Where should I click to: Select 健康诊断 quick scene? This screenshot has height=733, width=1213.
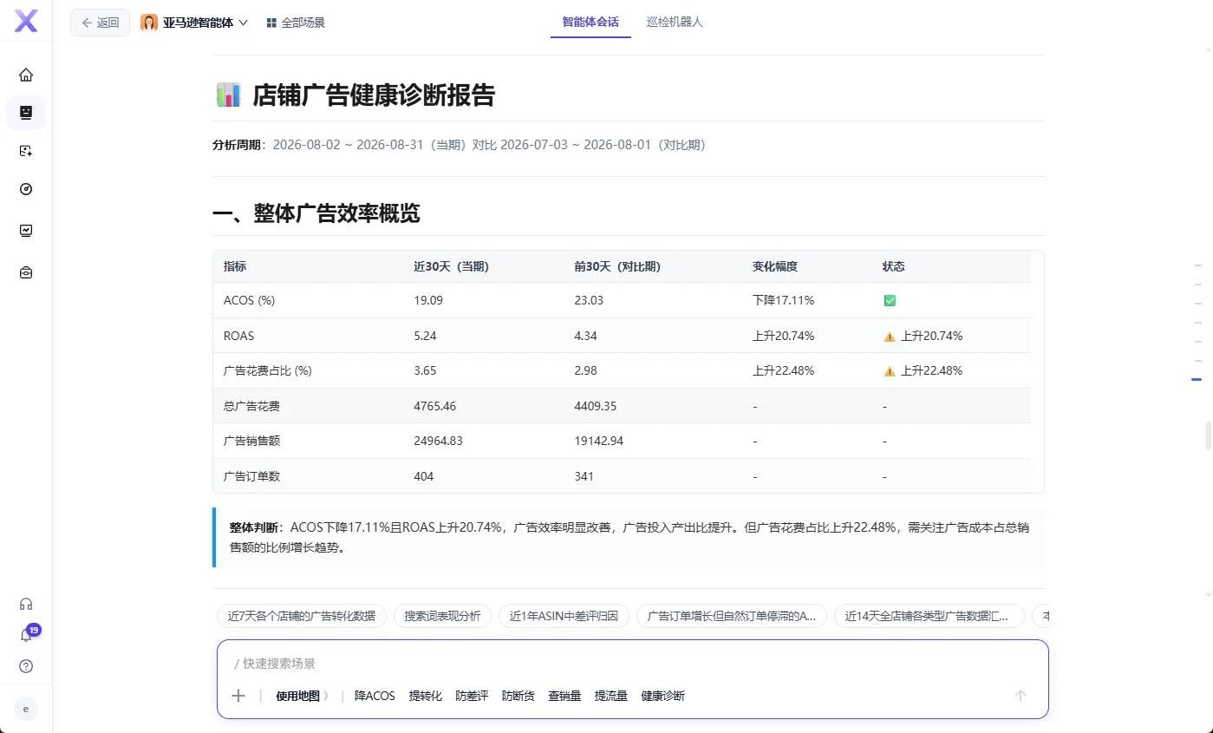point(662,696)
